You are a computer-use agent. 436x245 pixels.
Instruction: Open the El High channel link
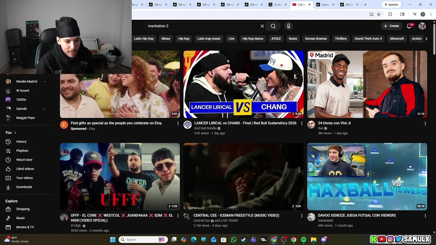tap(76, 226)
